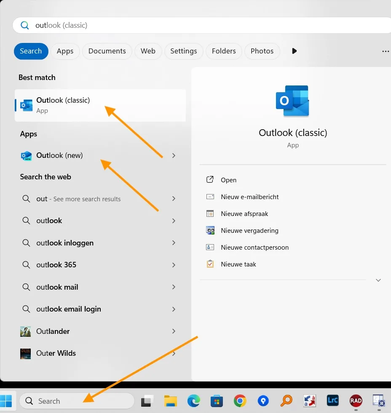Viewport: 391px width, 413px height.
Task: Click 'See more search results' text
Action: [x=87, y=199]
